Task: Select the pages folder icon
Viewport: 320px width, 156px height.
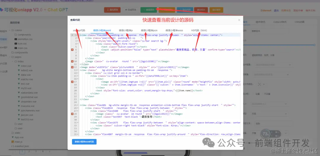Action: (13, 57)
